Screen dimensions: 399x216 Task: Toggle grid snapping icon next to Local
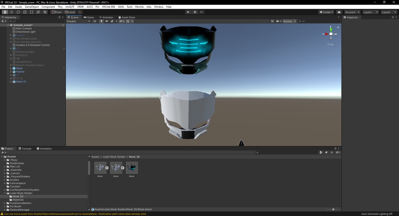click(79, 12)
